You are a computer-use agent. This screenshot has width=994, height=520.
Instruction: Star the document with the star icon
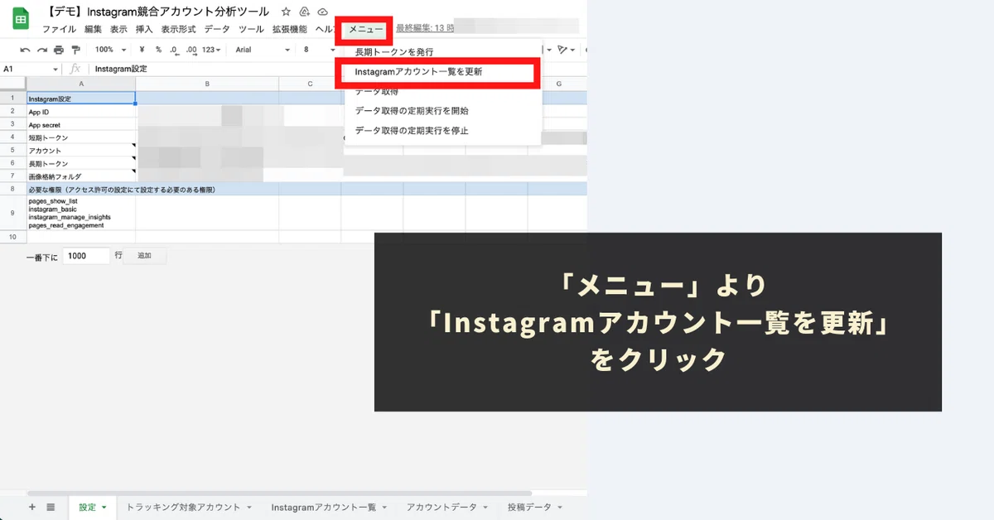tap(286, 12)
